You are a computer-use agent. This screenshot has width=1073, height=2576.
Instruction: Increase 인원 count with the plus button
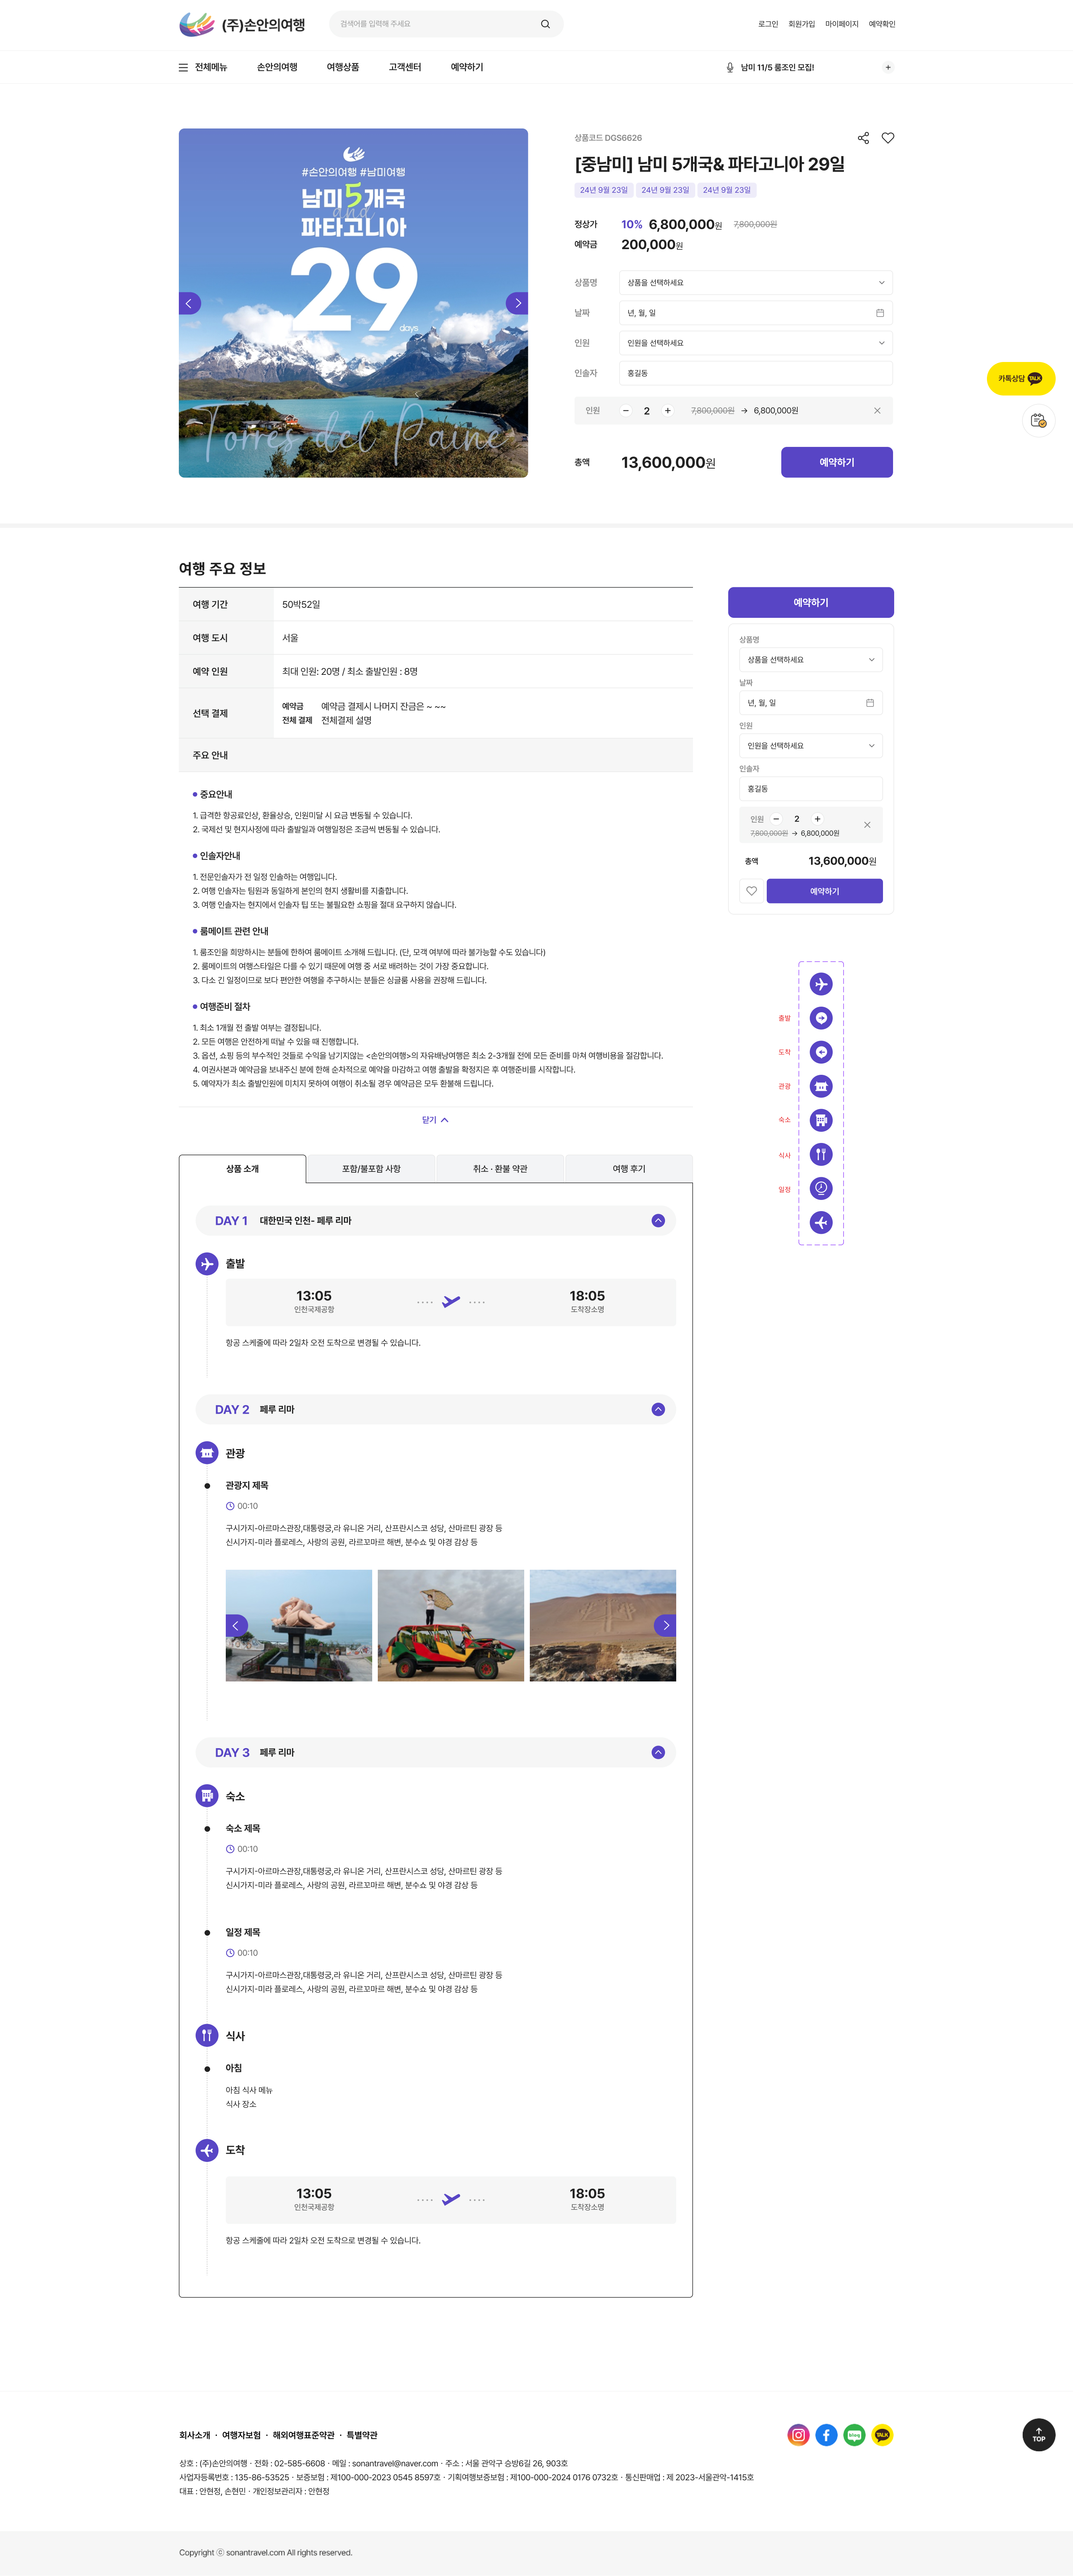pos(668,411)
